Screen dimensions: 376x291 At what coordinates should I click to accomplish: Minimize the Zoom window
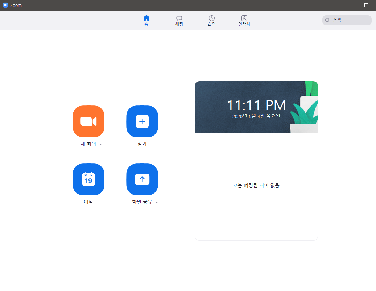pos(350,5)
